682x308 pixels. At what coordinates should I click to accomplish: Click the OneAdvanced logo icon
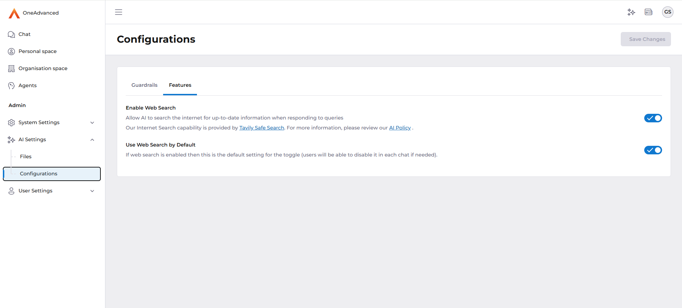pos(14,13)
